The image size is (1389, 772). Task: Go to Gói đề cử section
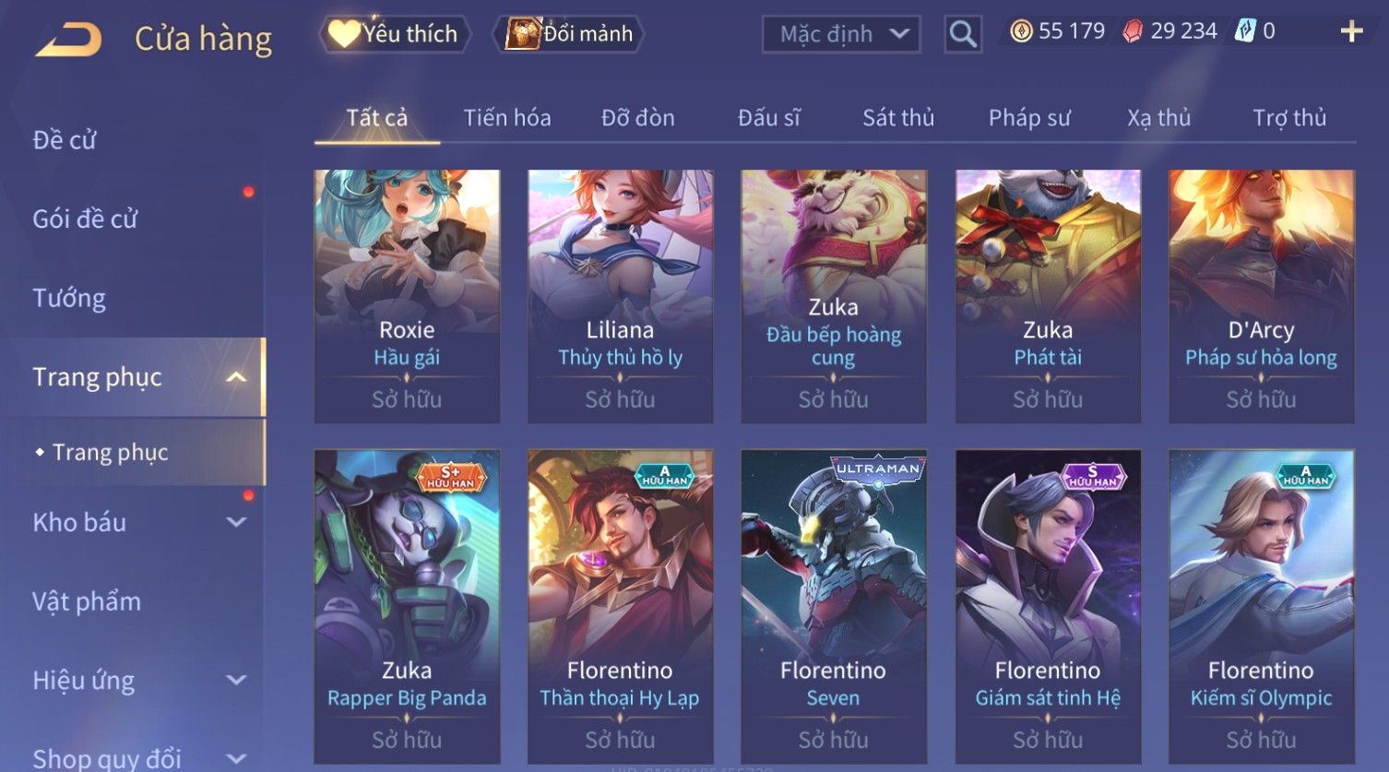point(85,219)
